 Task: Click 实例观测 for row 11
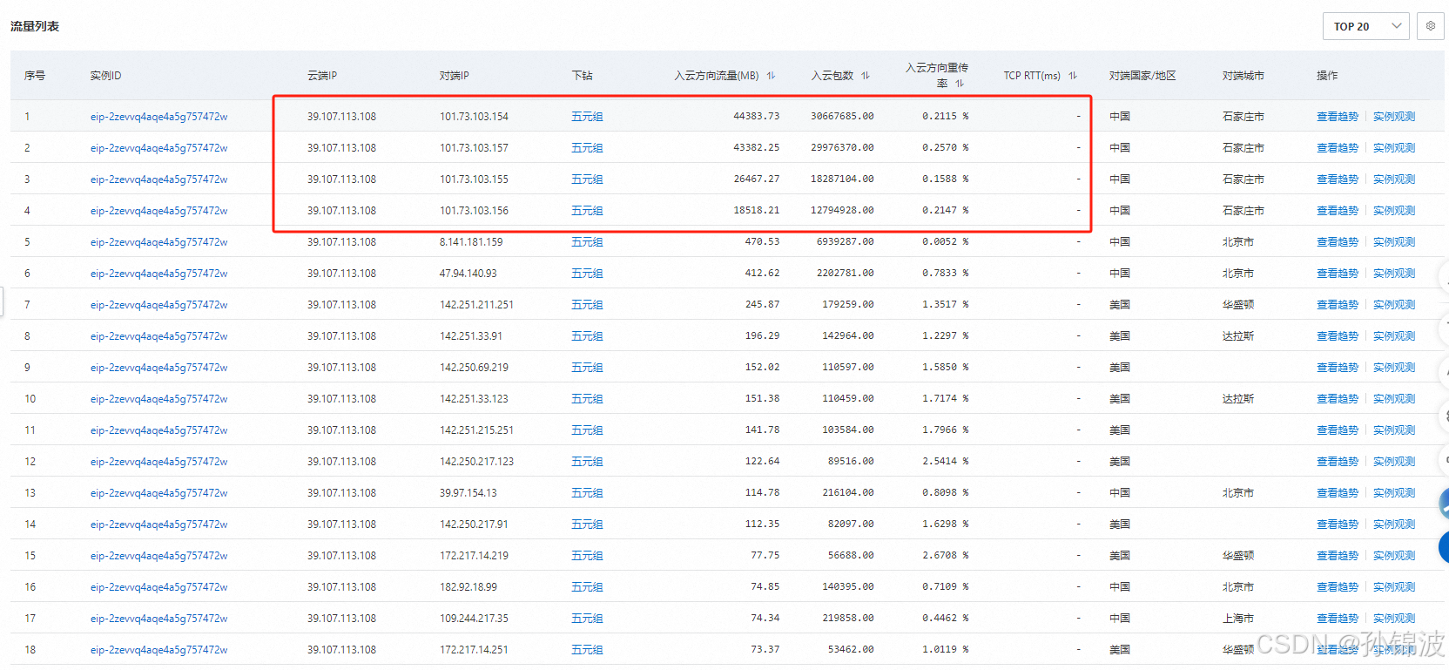(1394, 430)
